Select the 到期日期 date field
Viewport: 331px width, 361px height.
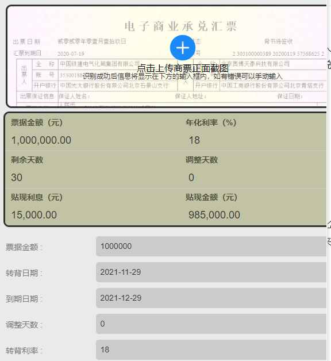point(211,298)
